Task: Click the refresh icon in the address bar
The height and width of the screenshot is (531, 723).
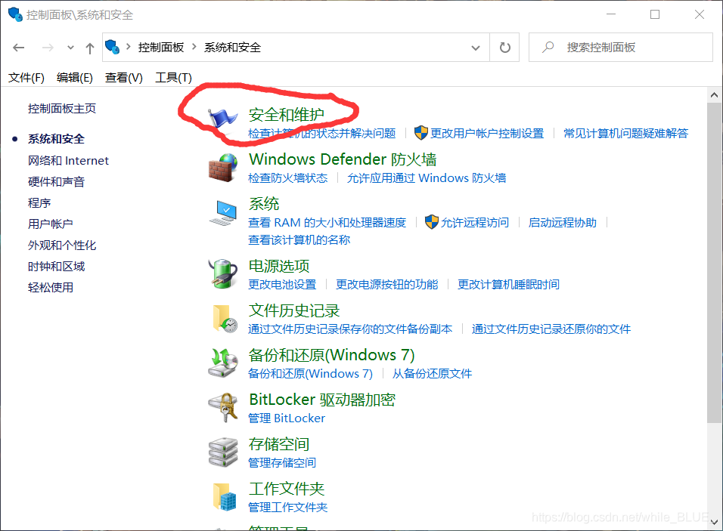Action: pyautogui.click(x=504, y=47)
